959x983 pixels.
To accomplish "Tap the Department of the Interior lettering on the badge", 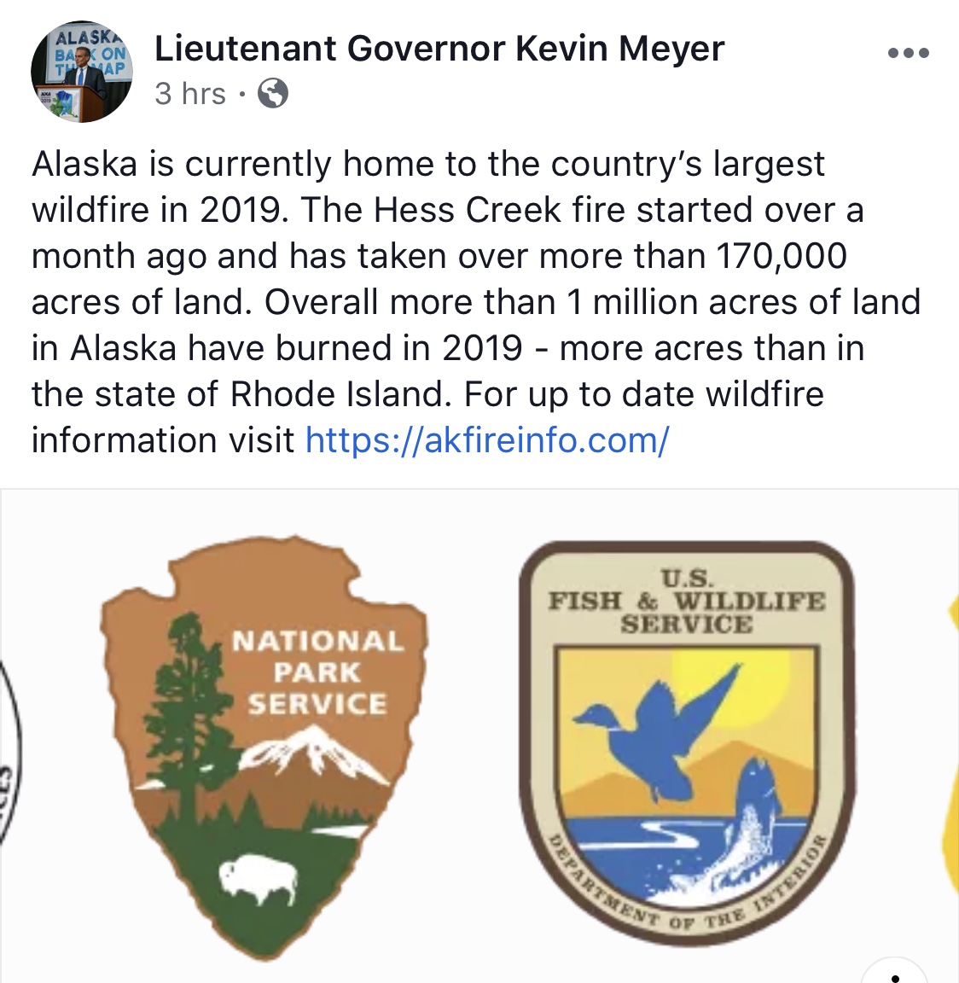I will 687,884.
